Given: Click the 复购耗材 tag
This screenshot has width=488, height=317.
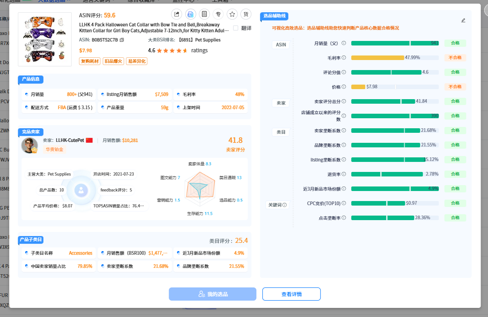Looking at the screenshot, I should tap(90, 61).
